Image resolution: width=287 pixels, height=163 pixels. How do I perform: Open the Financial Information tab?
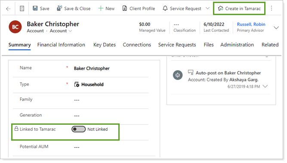pos(61,45)
